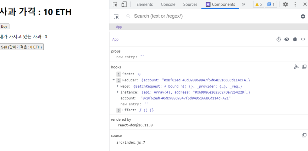This screenshot has height=151, width=308.
Task: Expand the instance object
Action: [118, 92]
